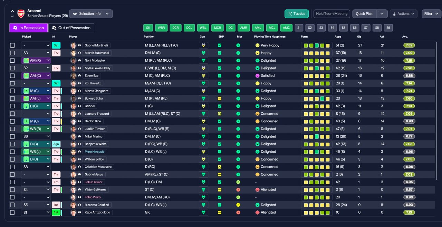Click the morale icon for Riccardo Calafiori
The height and width of the screenshot is (227, 442).
tap(238, 205)
